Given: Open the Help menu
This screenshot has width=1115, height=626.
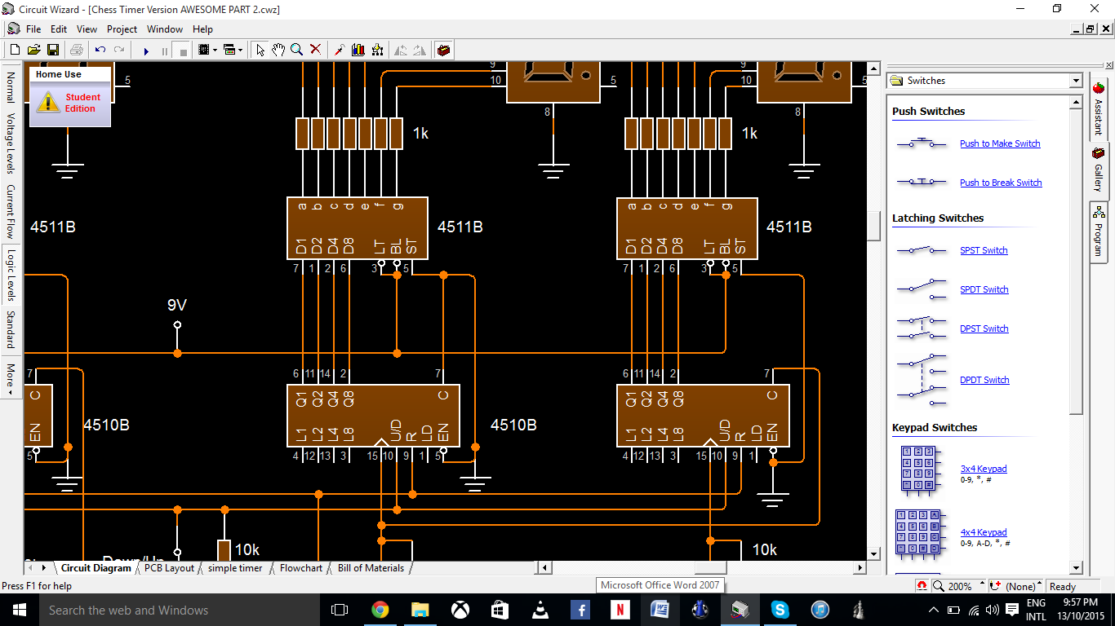Looking at the screenshot, I should 202,29.
